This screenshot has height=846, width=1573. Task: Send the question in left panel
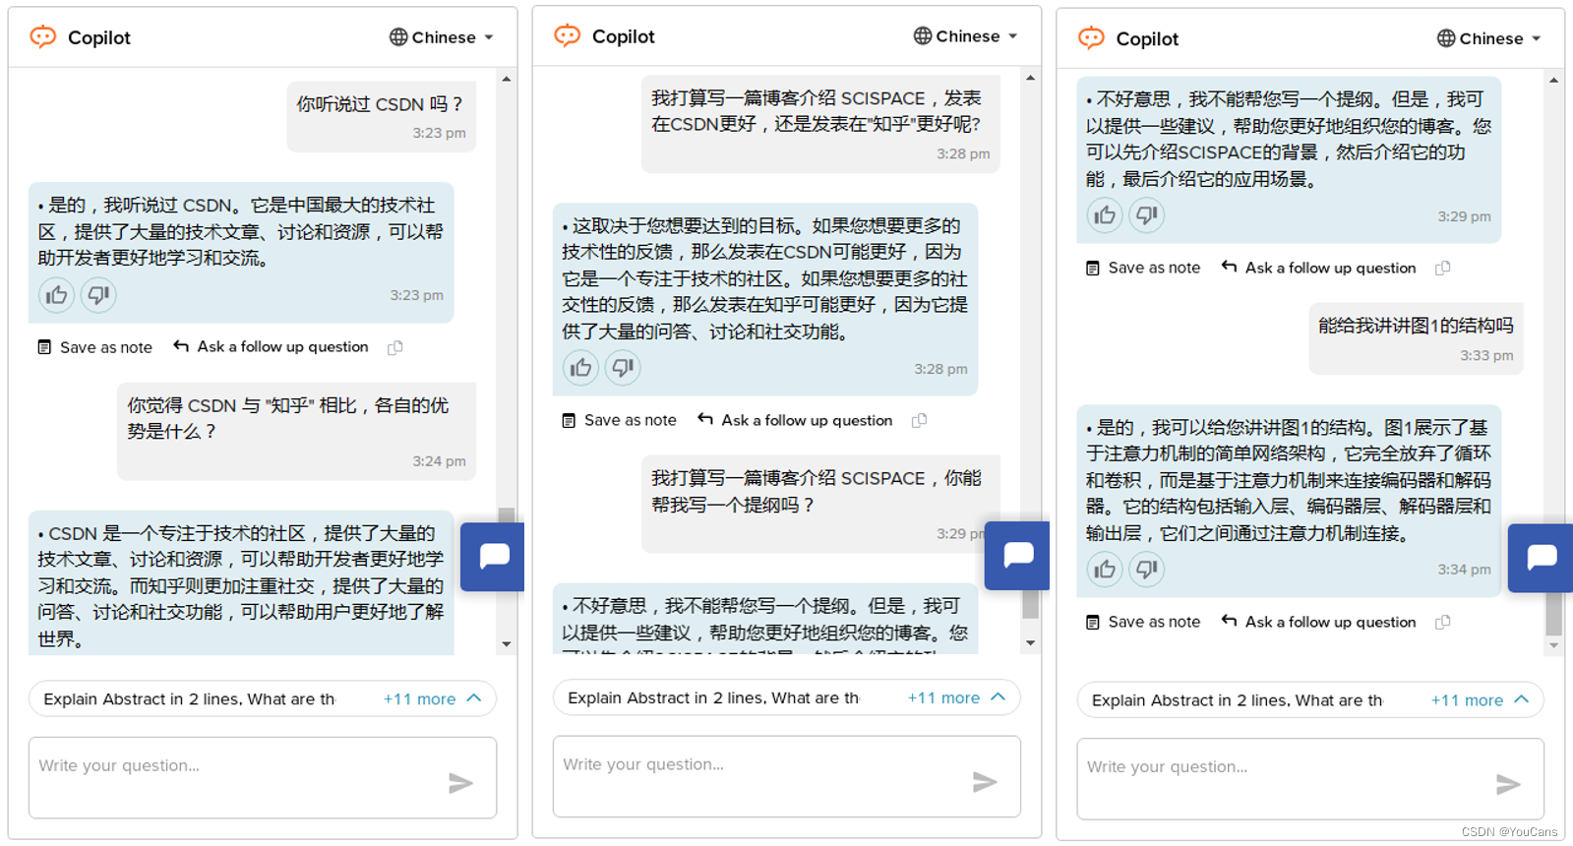[461, 783]
